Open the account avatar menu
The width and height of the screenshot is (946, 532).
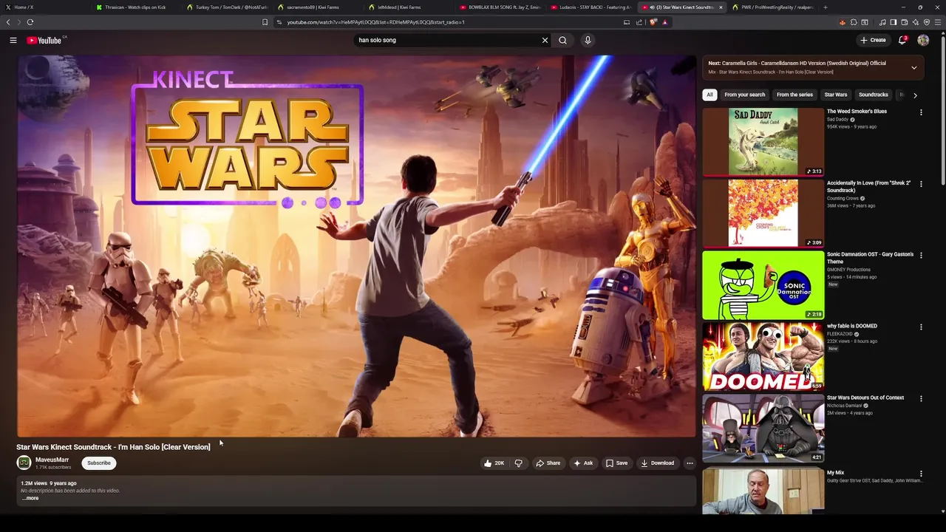pos(923,40)
